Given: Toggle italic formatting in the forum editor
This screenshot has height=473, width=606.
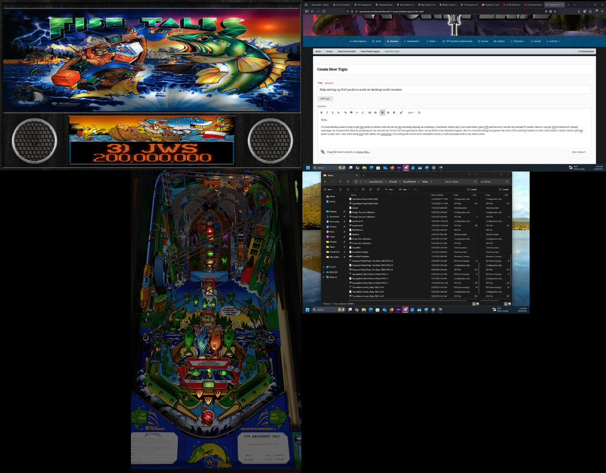Looking at the screenshot, I should pos(327,113).
